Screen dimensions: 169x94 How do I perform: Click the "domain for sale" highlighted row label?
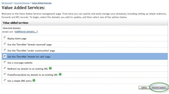[x=29, y=57]
